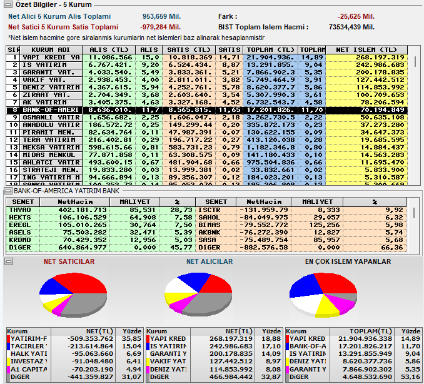Click the NET SATICILAR pie chart
The image size is (424, 384).
point(73,295)
